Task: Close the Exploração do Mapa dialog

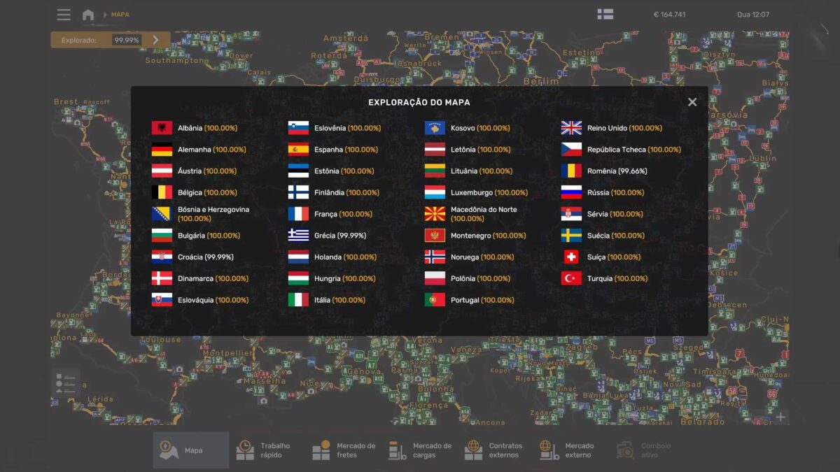Action: 692,102
